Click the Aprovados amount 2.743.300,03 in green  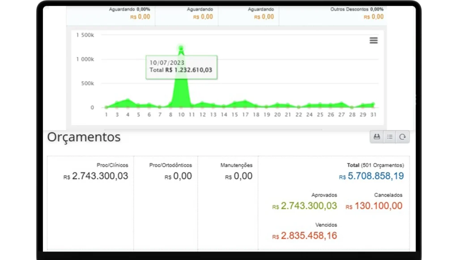pos(309,206)
